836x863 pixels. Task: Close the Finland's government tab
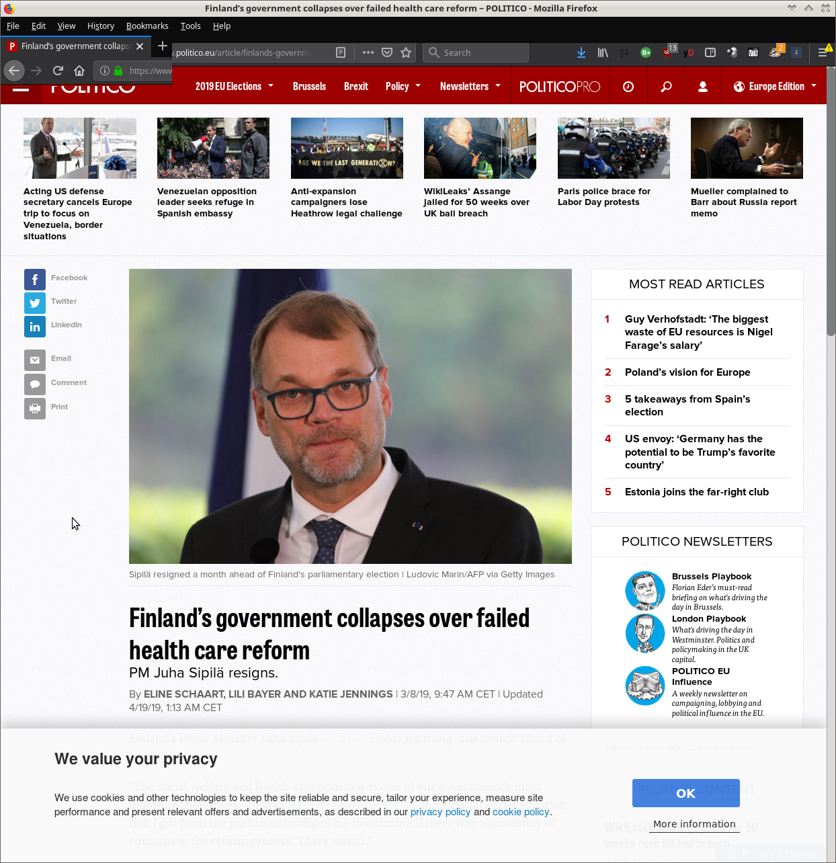pos(140,46)
